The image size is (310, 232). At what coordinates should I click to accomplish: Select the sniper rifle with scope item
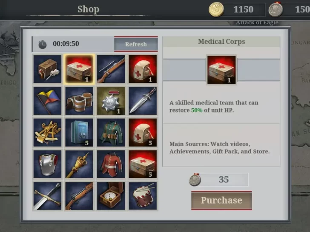tap(111, 69)
